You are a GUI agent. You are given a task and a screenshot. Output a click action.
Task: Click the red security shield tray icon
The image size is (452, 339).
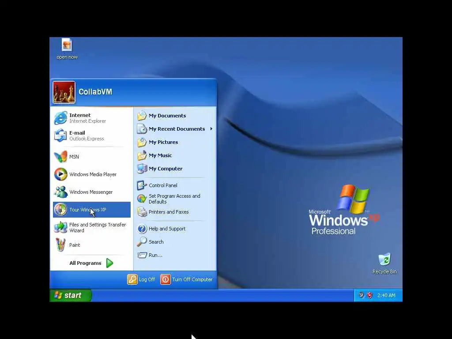click(369, 295)
